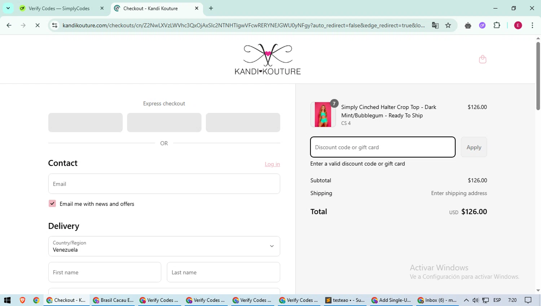Click the product title Simply Cinched Halter
The image size is (541, 306).
(x=389, y=111)
